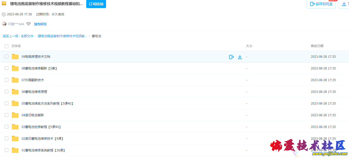Check the box for 06蓄电池维修原理
349x160 pixels.
pyautogui.click(x=7, y=92)
